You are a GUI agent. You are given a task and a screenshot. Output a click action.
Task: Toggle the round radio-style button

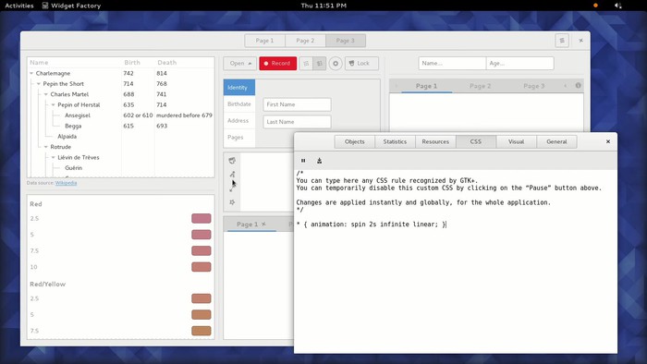click(x=336, y=64)
